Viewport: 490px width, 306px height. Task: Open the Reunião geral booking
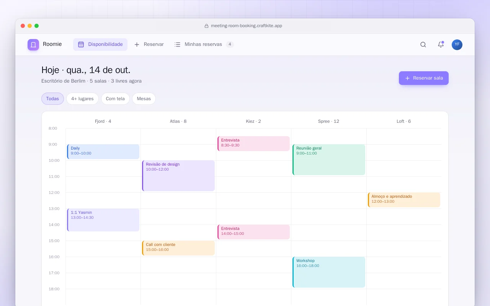(329, 160)
